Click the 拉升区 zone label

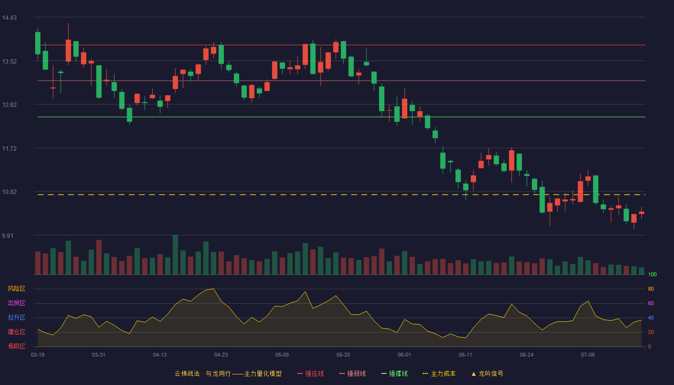tap(16, 318)
